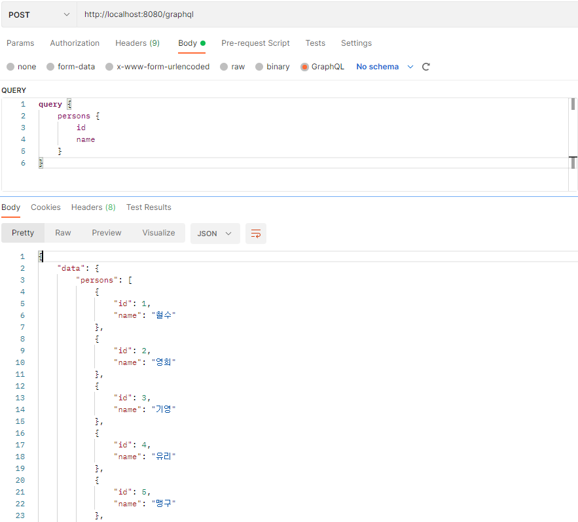The image size is (578, 522).
Task: Click the 'query' keyword on line 1
Action: [x=50, y=104]
